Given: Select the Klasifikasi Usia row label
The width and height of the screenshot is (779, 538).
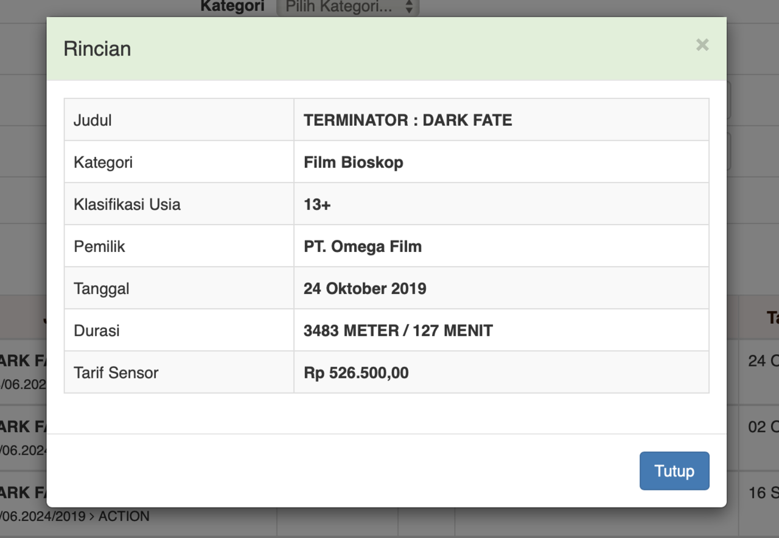Looking at the screenshot, I should (127, 204).
